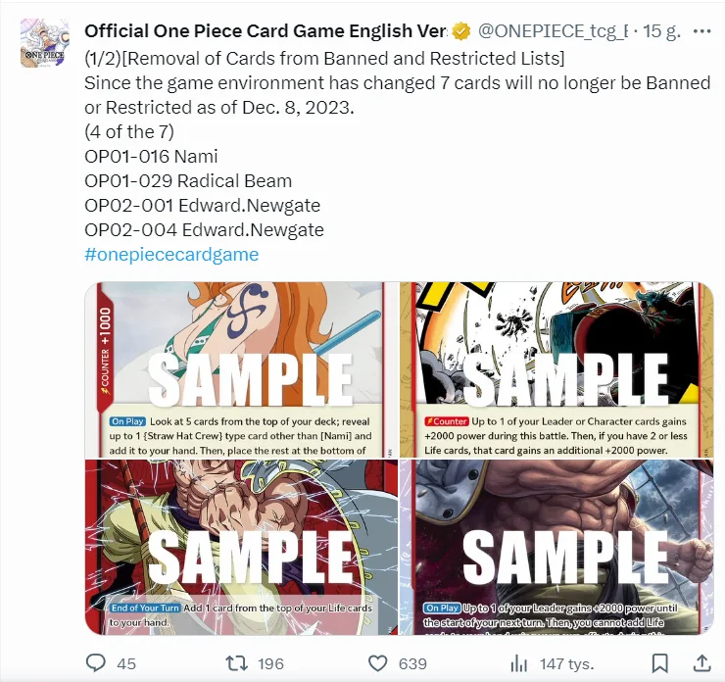Image resolution: width=725 pixels, height=682 pixels.
Task: Open the three-dot more options menu
Action: coord(701,31)
